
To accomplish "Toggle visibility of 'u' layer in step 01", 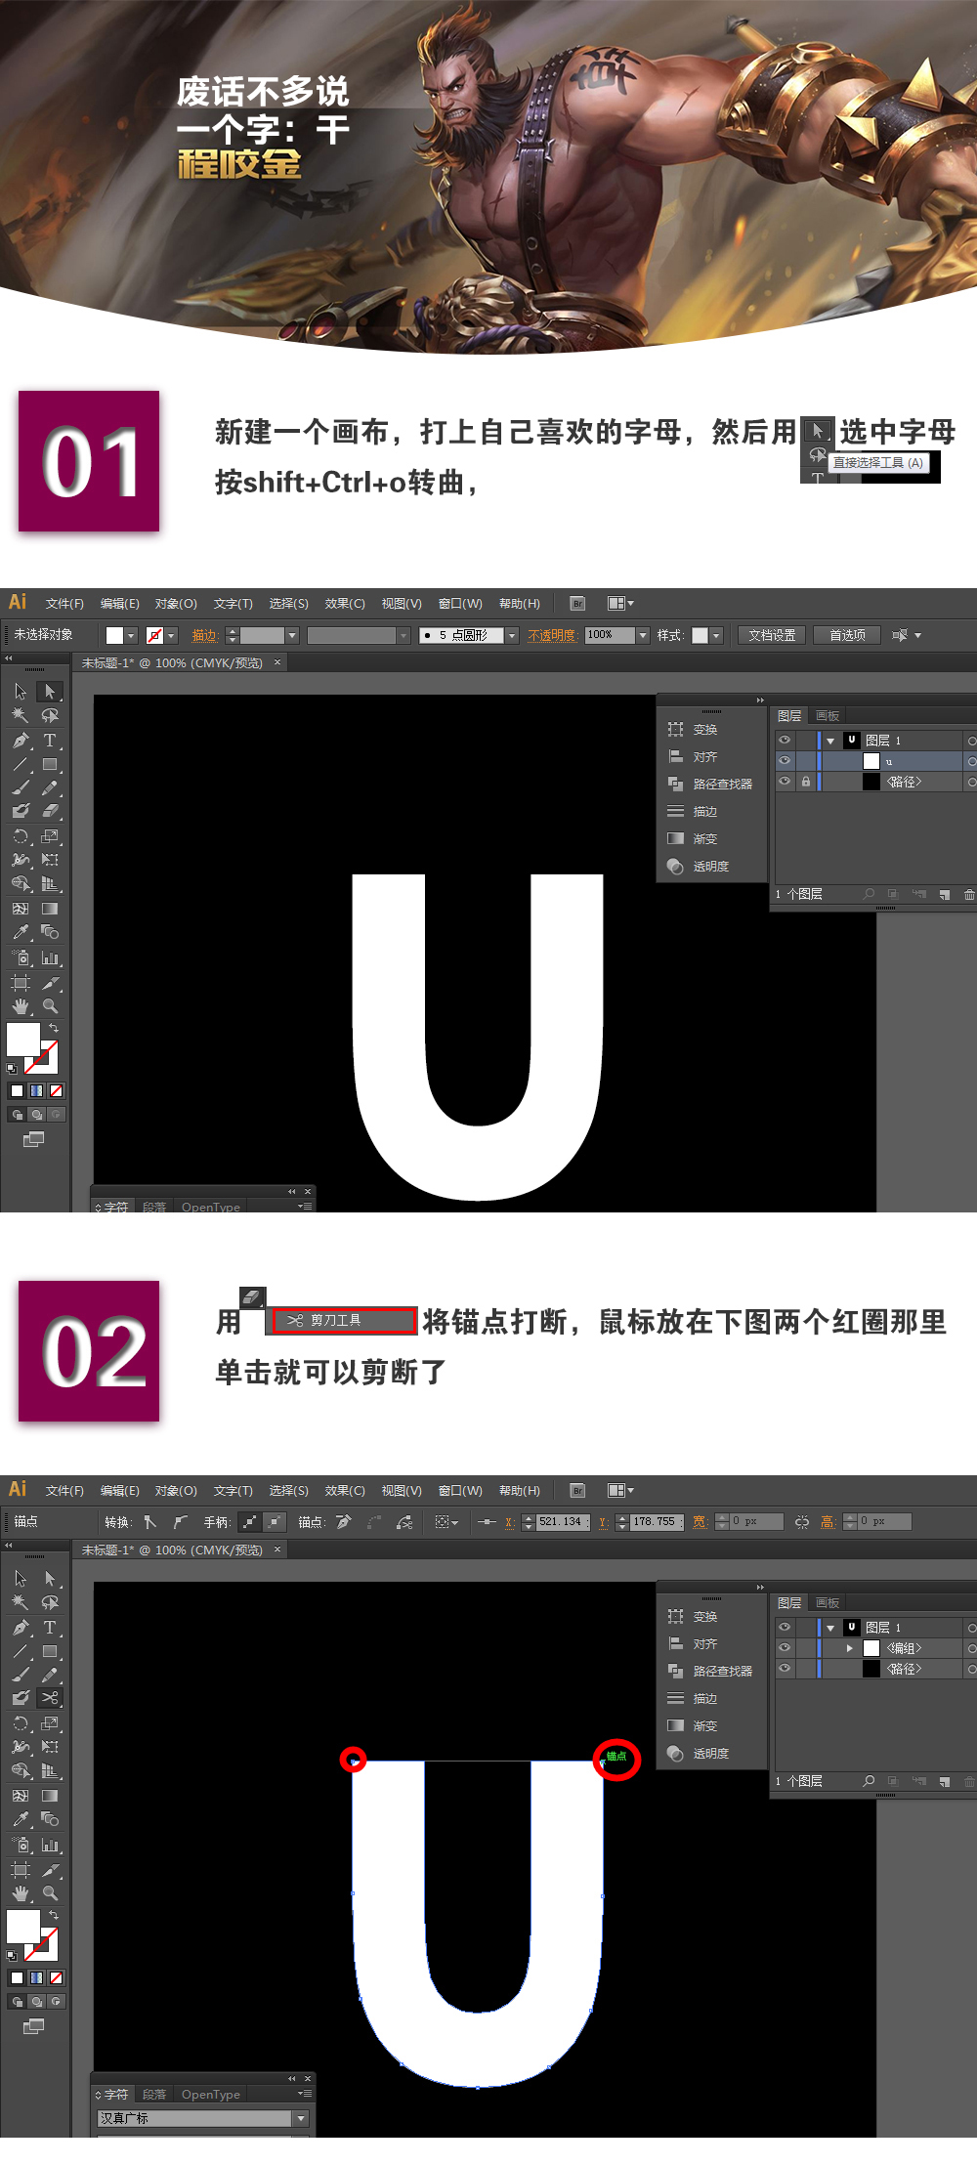I will point(785,760).
